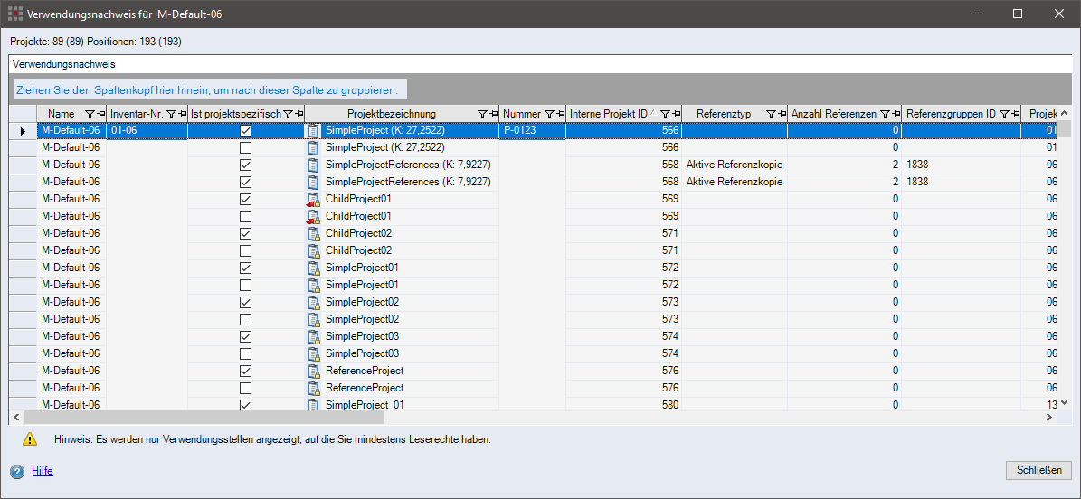Viewport: 1081px width, 499px height.
Task: Toggle the SimpleProject_01 row checkbox
Action: pyautogui.click(x=245, y=405)
